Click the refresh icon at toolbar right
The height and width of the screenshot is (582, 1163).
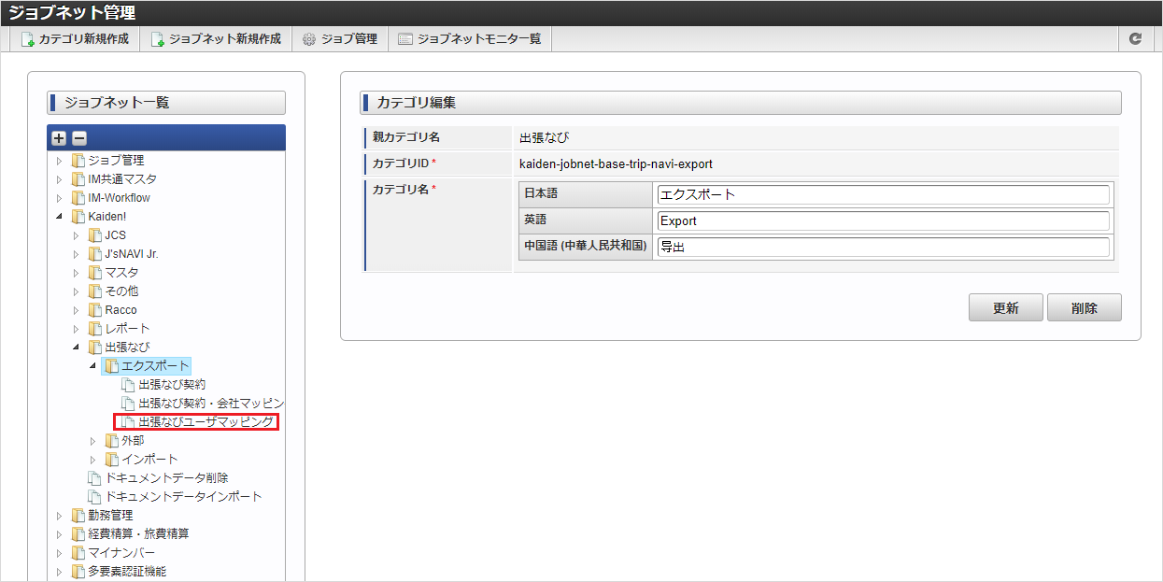(1136, 39)
